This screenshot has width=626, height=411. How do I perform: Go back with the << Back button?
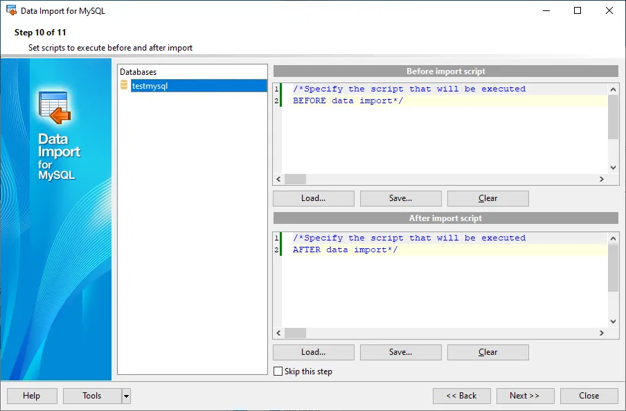(461, 396)
